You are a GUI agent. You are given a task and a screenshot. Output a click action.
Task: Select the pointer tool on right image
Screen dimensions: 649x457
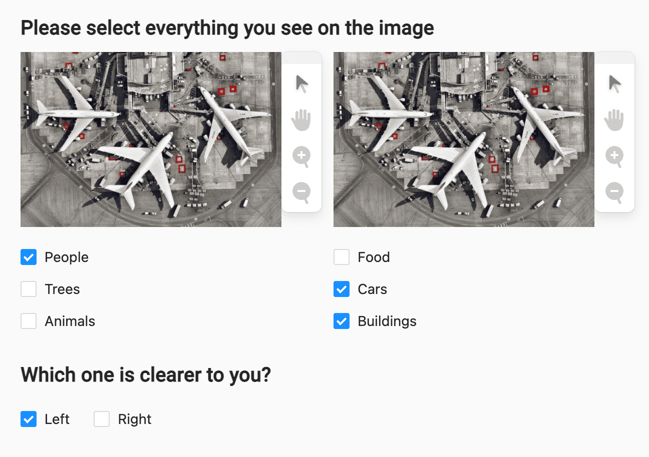(614, 84)
